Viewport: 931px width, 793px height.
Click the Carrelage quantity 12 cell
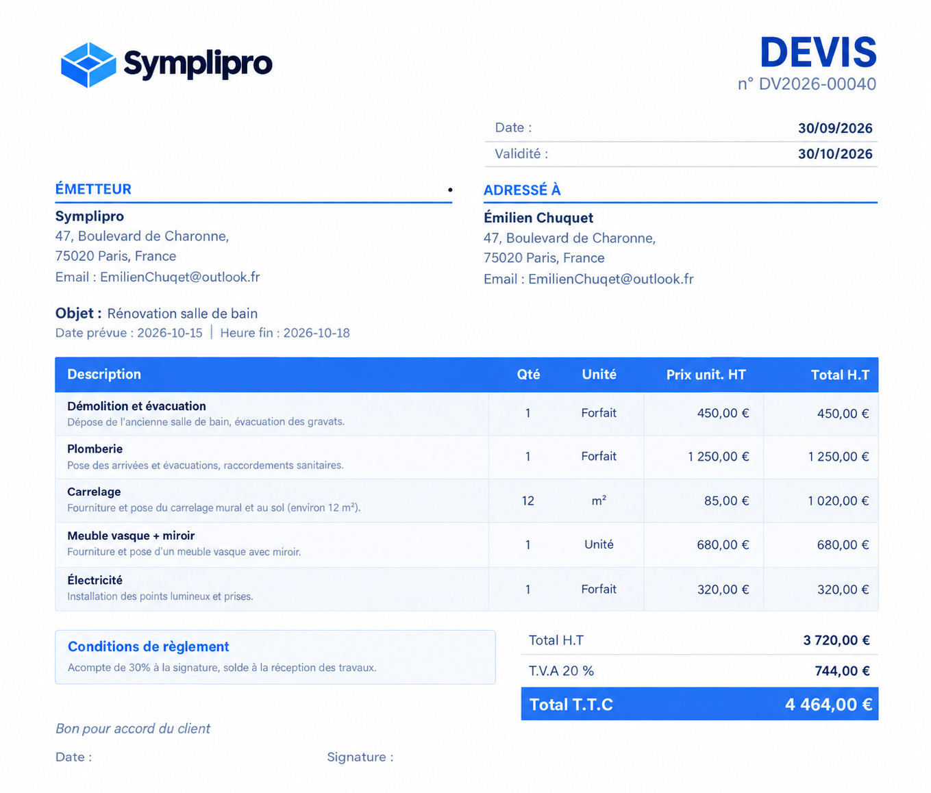(x=527, y=501)
